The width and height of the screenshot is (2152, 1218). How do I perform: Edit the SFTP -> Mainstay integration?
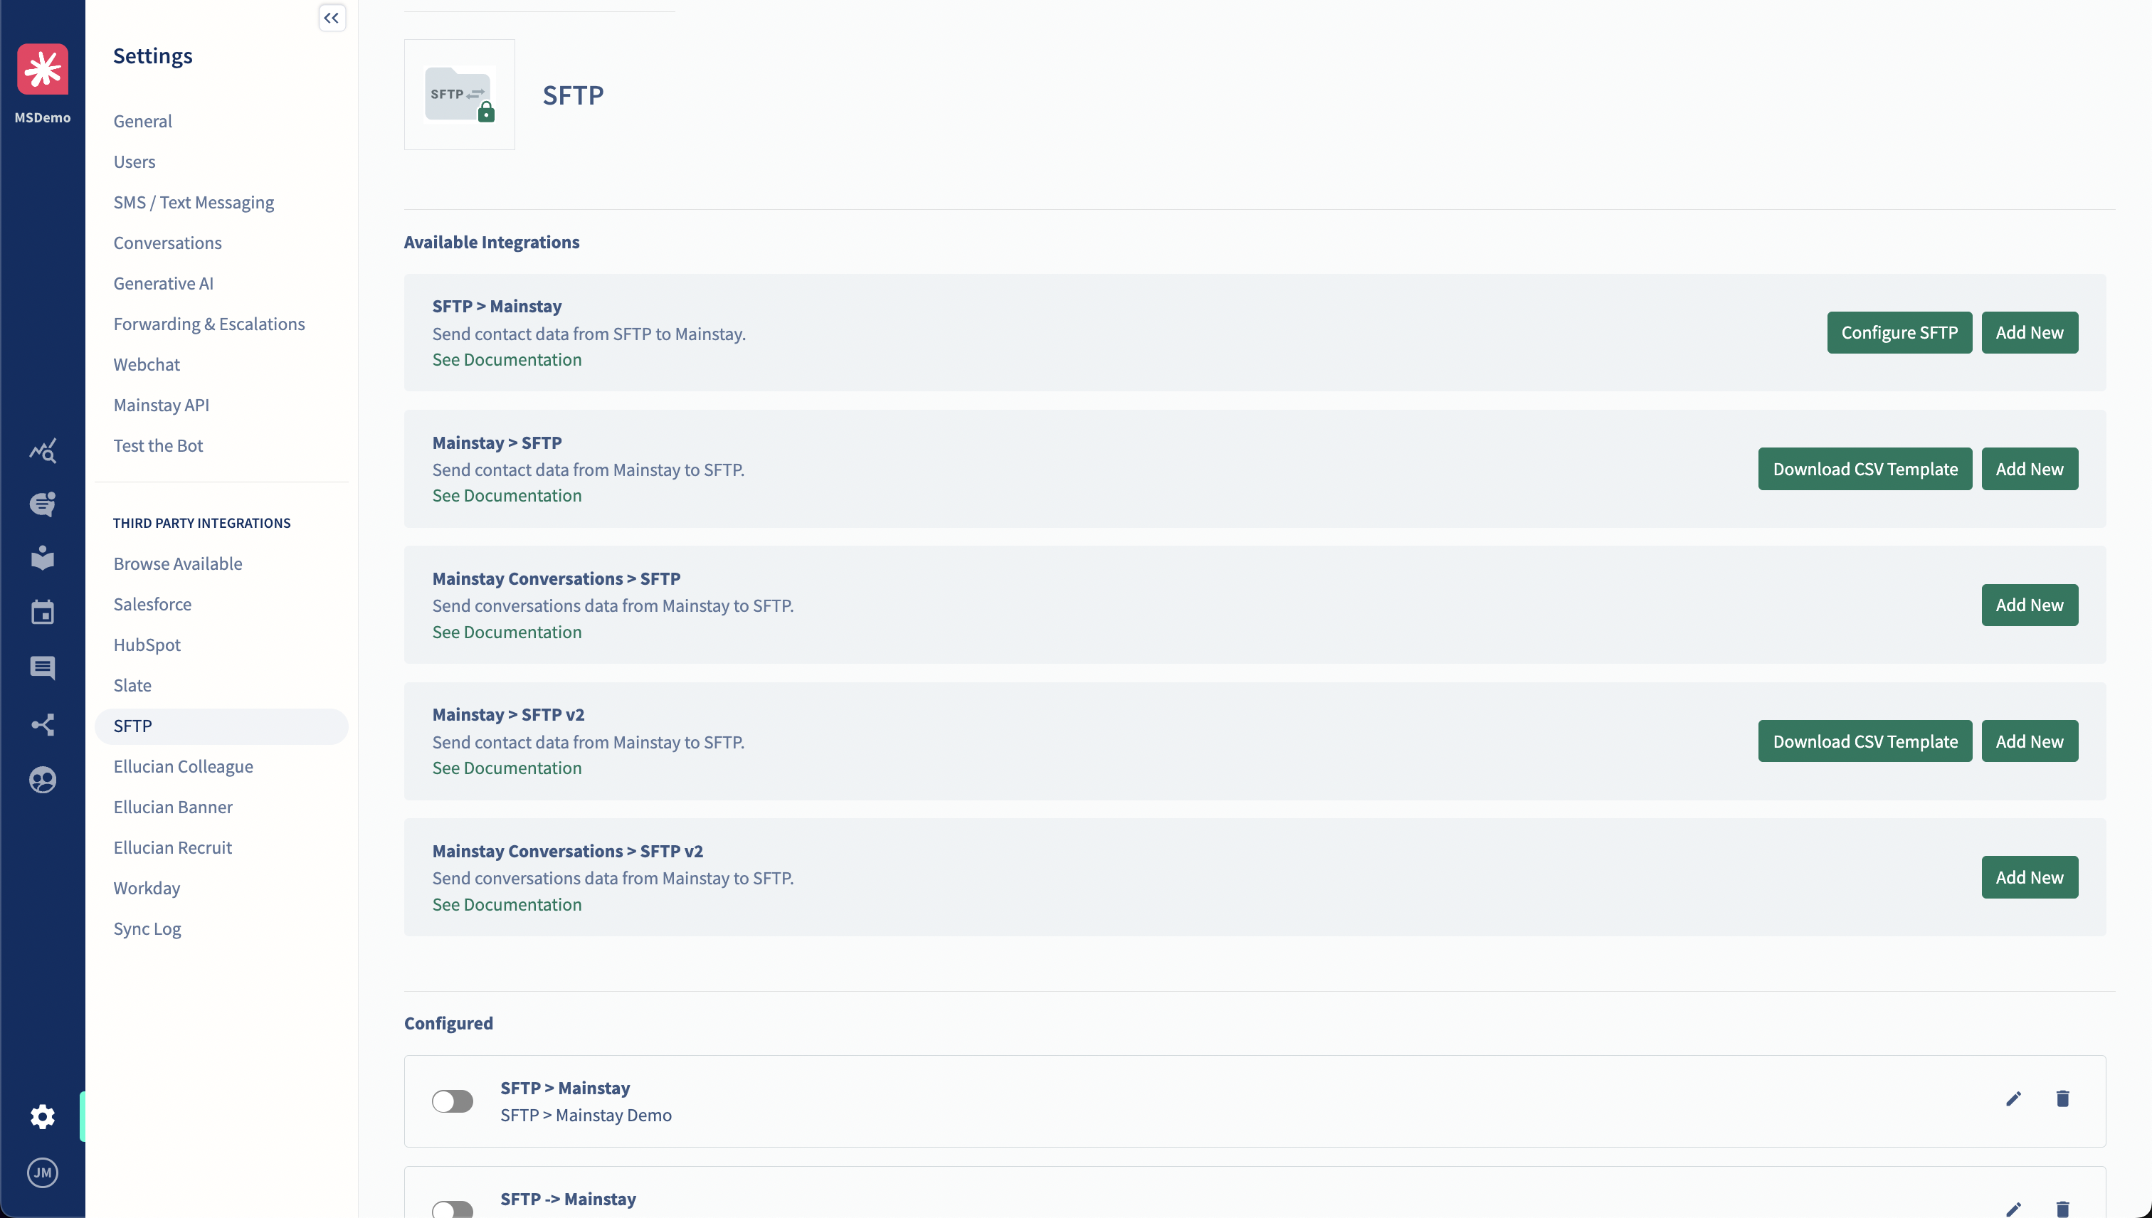[2014, 1209]
